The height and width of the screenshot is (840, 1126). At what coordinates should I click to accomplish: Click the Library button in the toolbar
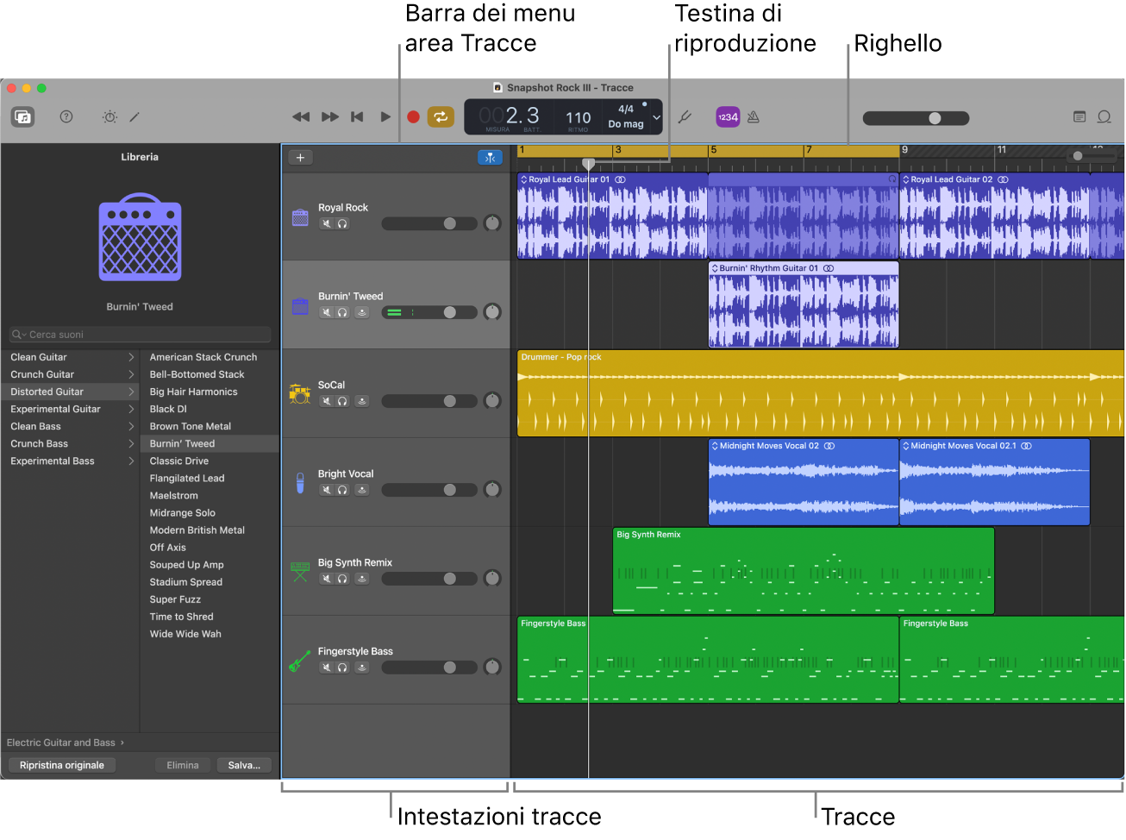tap(23, 117)
